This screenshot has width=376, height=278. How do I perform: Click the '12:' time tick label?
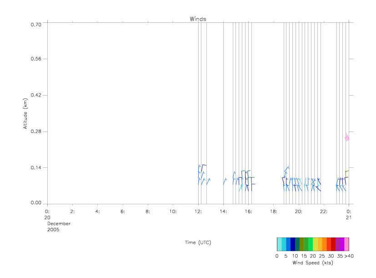[x=198, y=212]
